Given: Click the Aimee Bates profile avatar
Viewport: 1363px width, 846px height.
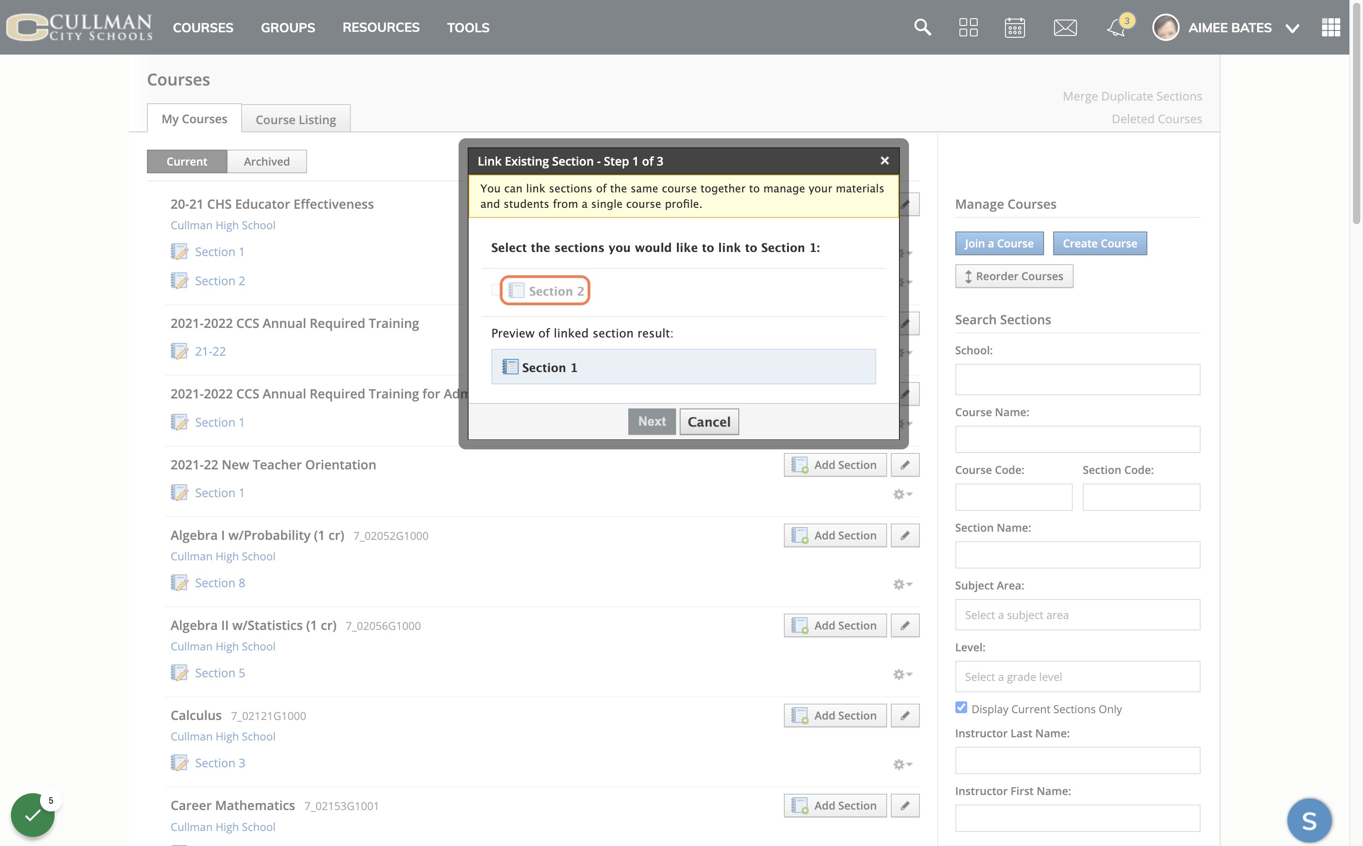Looking at the screenshot, I should (1166, 27).
